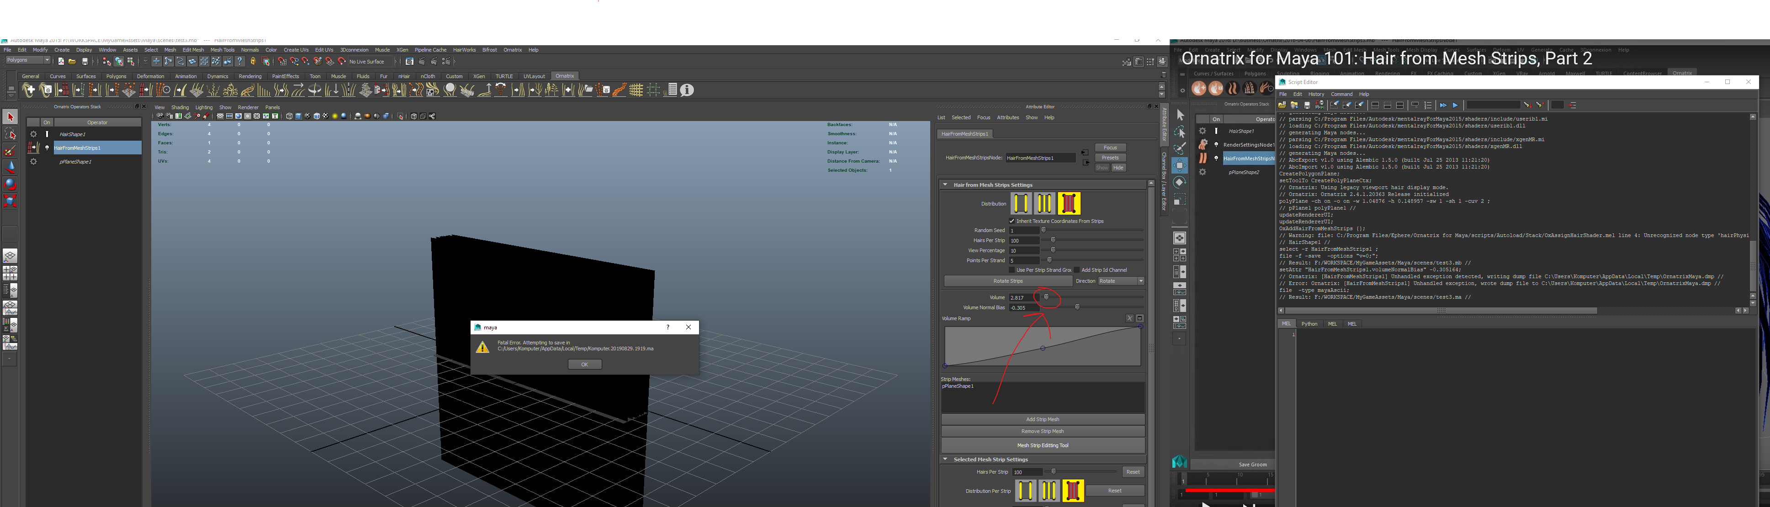This screenshot has width=1770, height=507.
Task: Switch to the Python tab in Script Editor
Action: tap(1309, 323)
